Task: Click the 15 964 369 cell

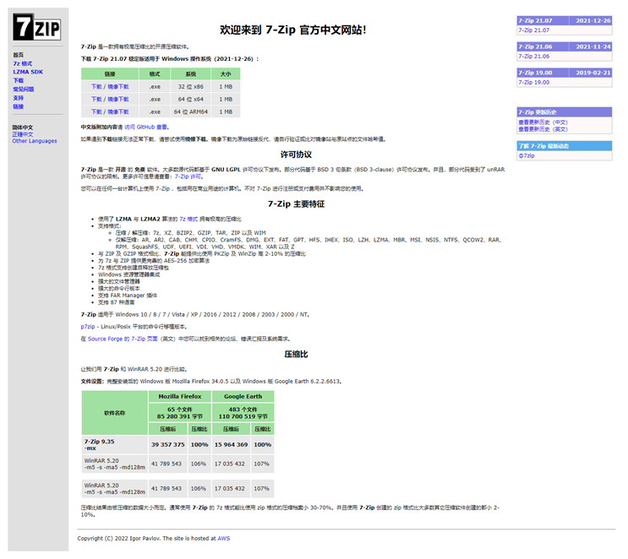Action: (231, 444)
